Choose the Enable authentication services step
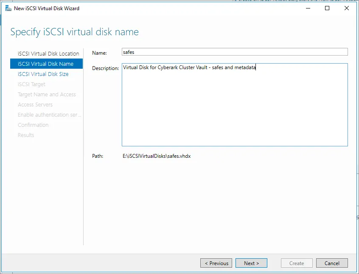The width and height of the screenshot is (359, 274). [49, 115]
